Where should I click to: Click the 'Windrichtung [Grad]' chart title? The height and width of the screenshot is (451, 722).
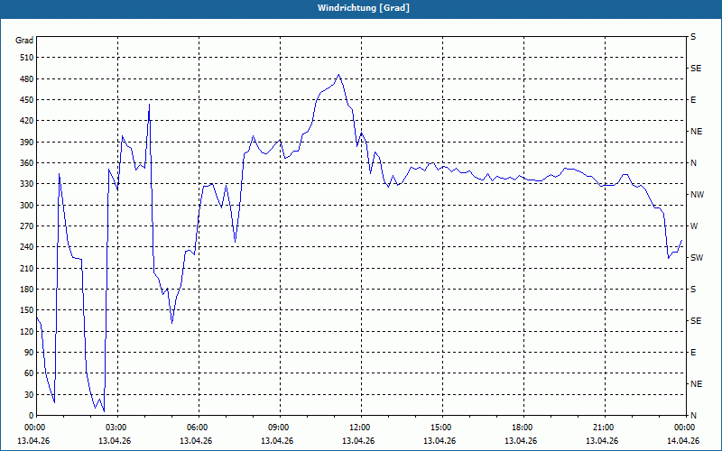coord(364,8)
